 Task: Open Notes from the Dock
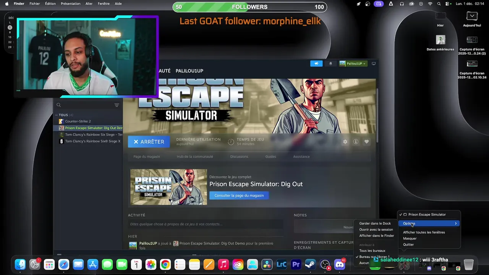point(194,264)
